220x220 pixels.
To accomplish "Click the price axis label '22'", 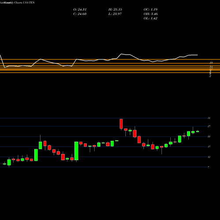I will coord(209,136).
